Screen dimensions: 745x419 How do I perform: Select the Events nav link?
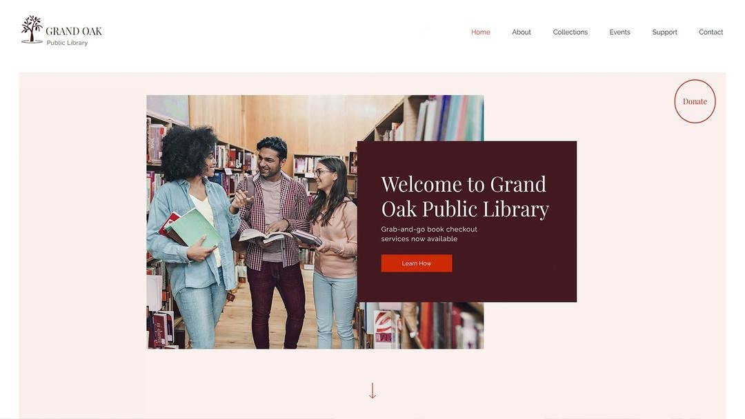[x=619, y=32]
